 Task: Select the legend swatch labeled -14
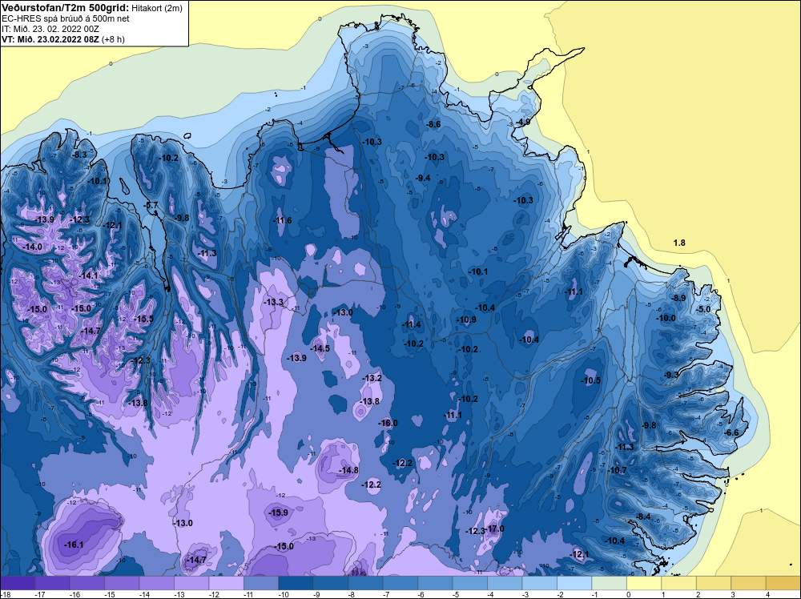pyautogui.click(x=157, y=583)
